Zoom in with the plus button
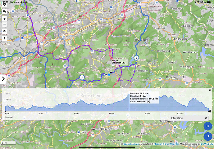 (x=4, y=19)
